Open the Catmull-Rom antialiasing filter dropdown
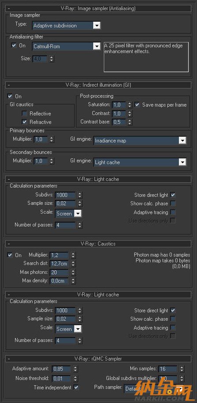Screen dimensions: 197x403 (66, 46)
